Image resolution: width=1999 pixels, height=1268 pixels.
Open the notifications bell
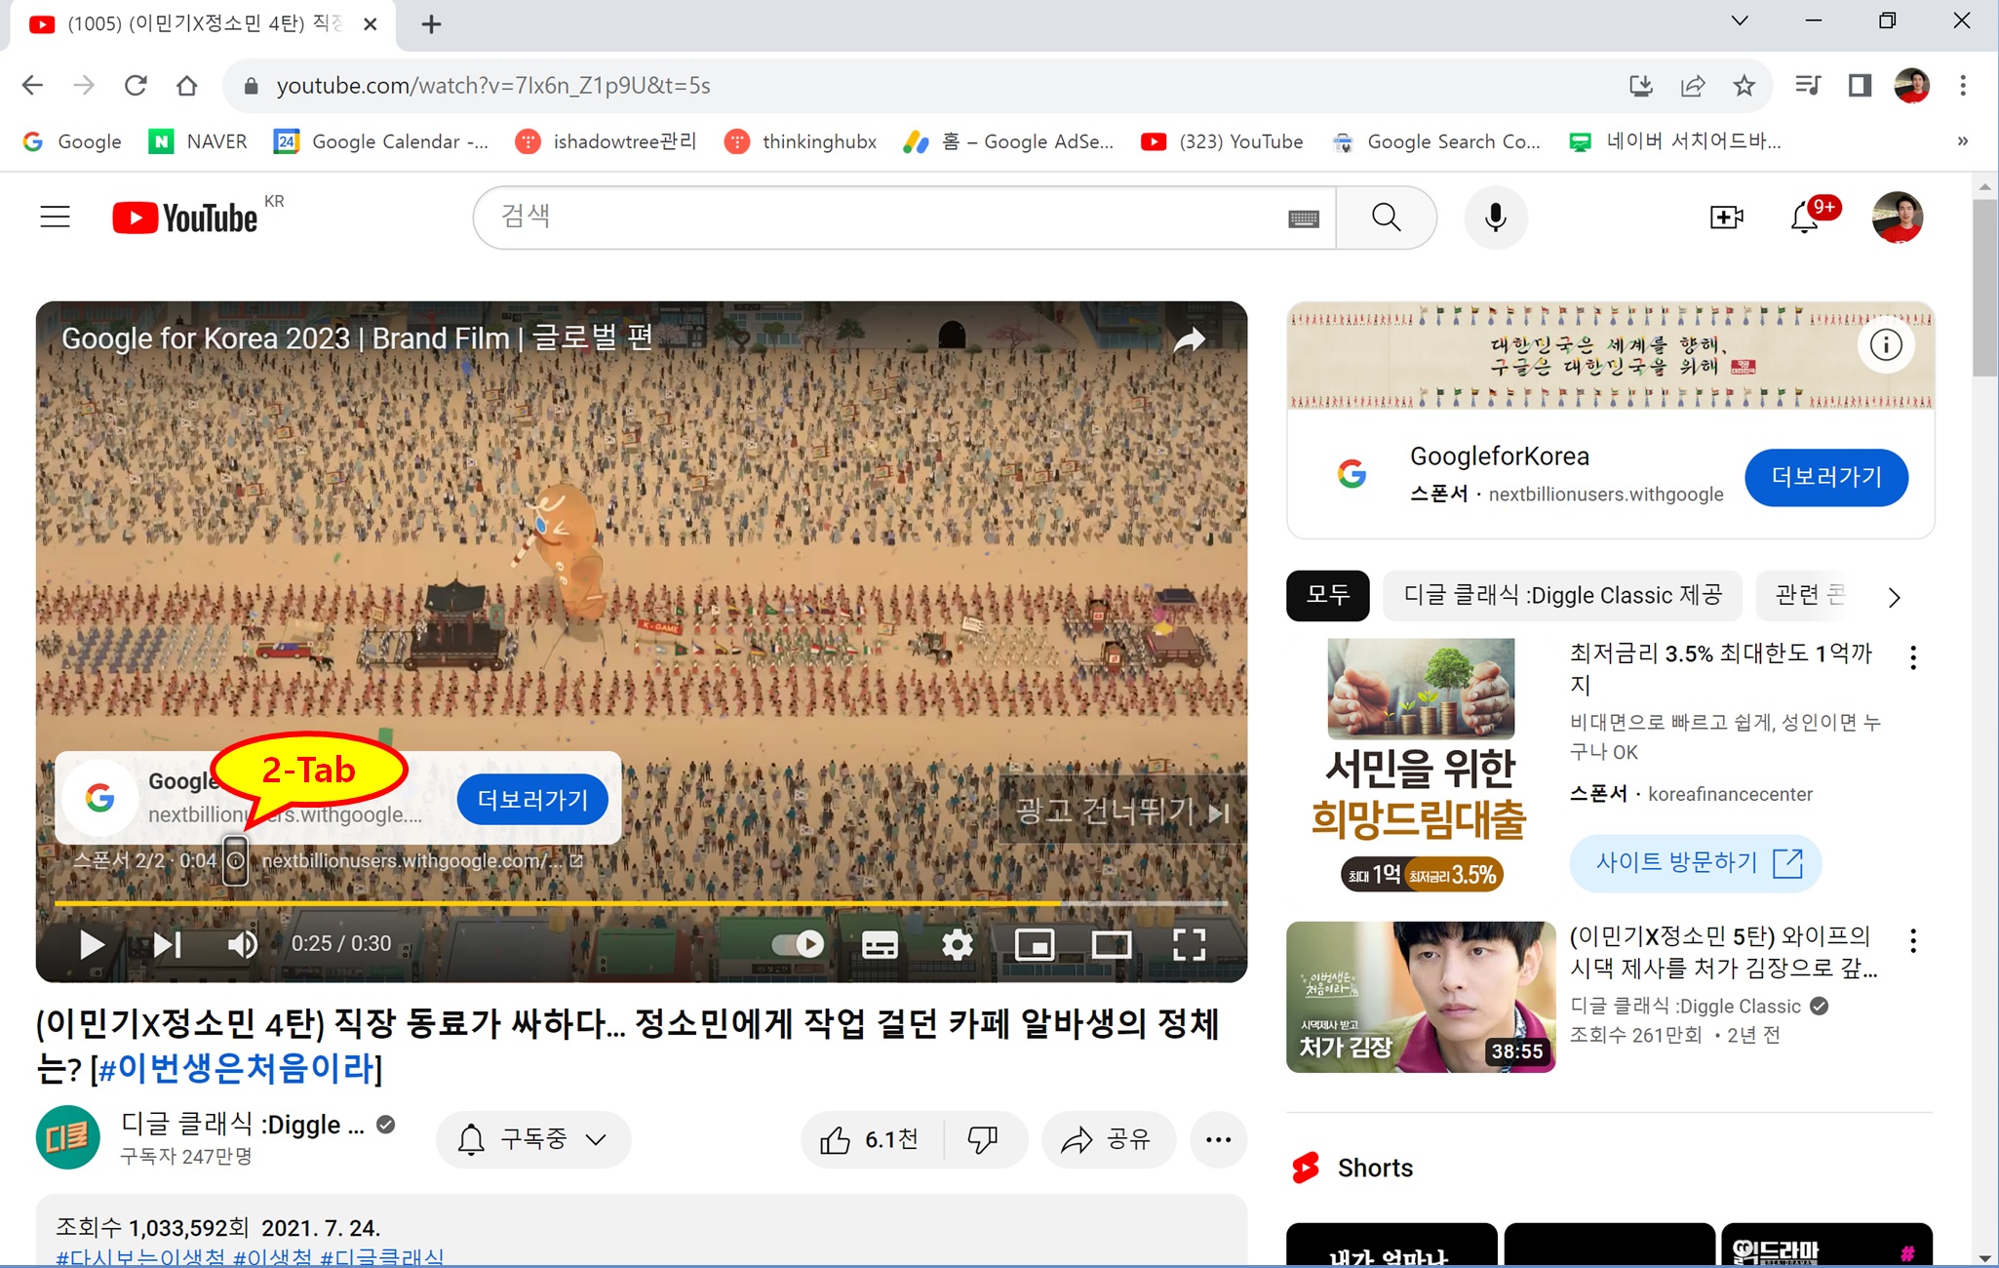click(1804, 217)
